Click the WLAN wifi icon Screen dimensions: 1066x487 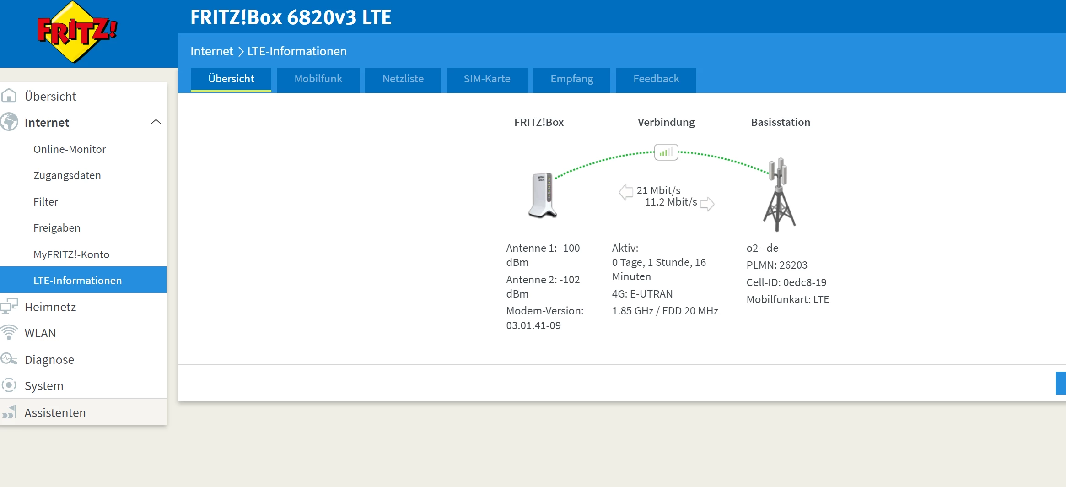(x=9, y=332)
